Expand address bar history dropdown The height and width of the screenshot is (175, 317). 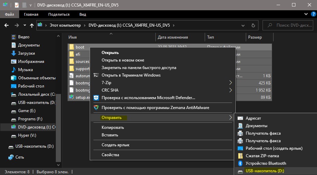point(243,26)
